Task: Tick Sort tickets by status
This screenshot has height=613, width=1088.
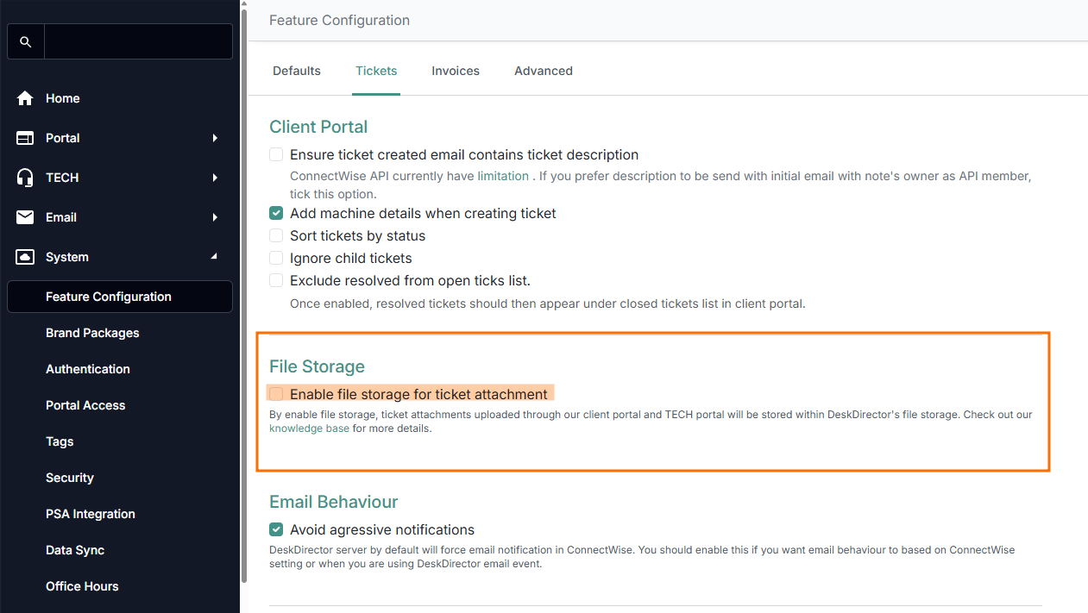Action: coord(276,236)
